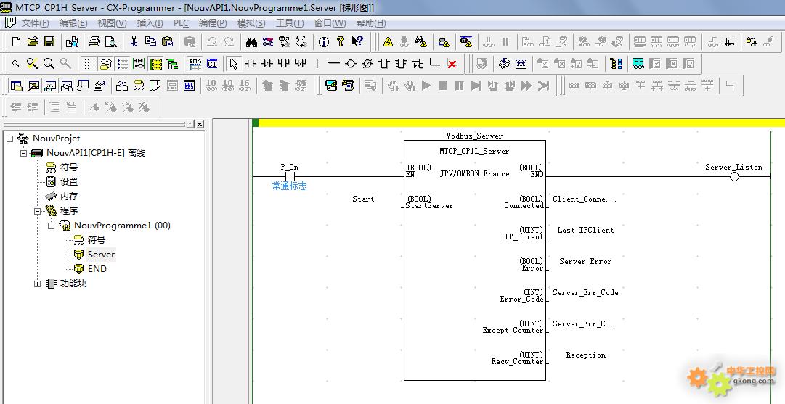Screen dimensions: 785x404
Task: Click the red X delete line tool
Action: click(452, 64)
